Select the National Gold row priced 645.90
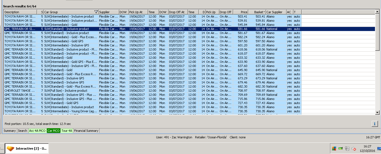381x154 pixels. 153,70
